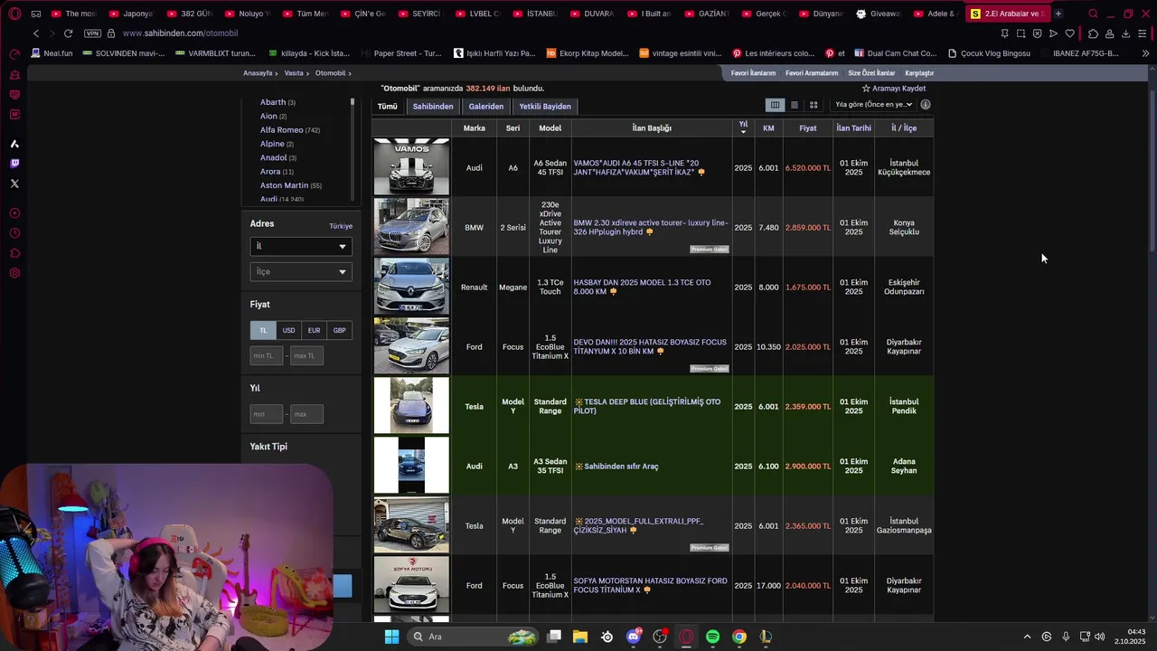Viewport: 1157px width, 651px height.
Task: Click the max TL price field
Action: (306, 355)
